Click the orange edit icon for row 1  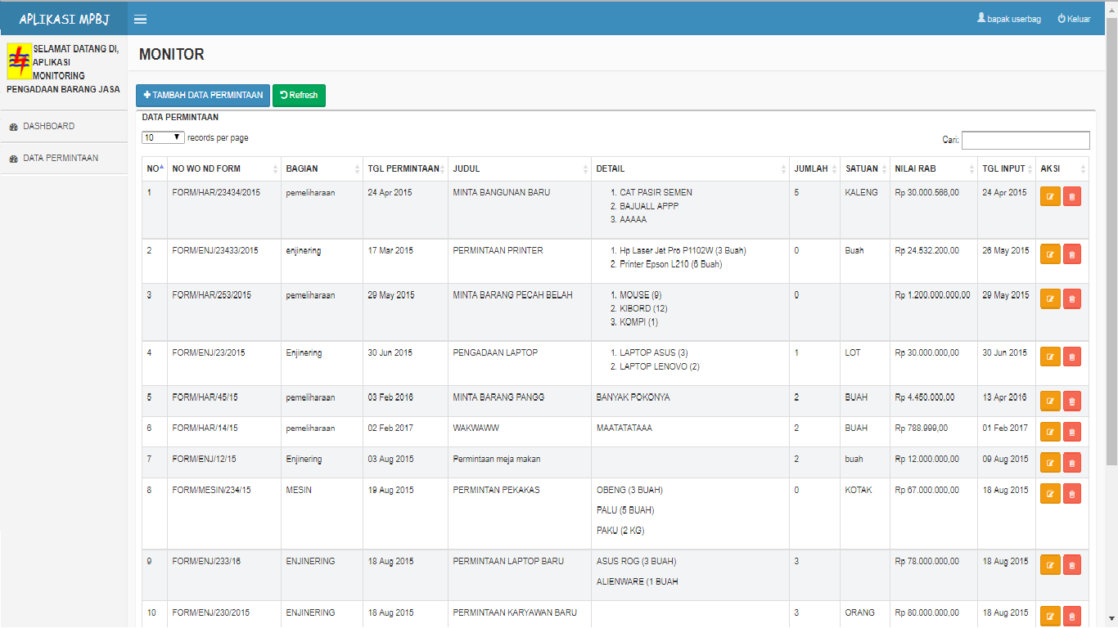point(1050,196)
